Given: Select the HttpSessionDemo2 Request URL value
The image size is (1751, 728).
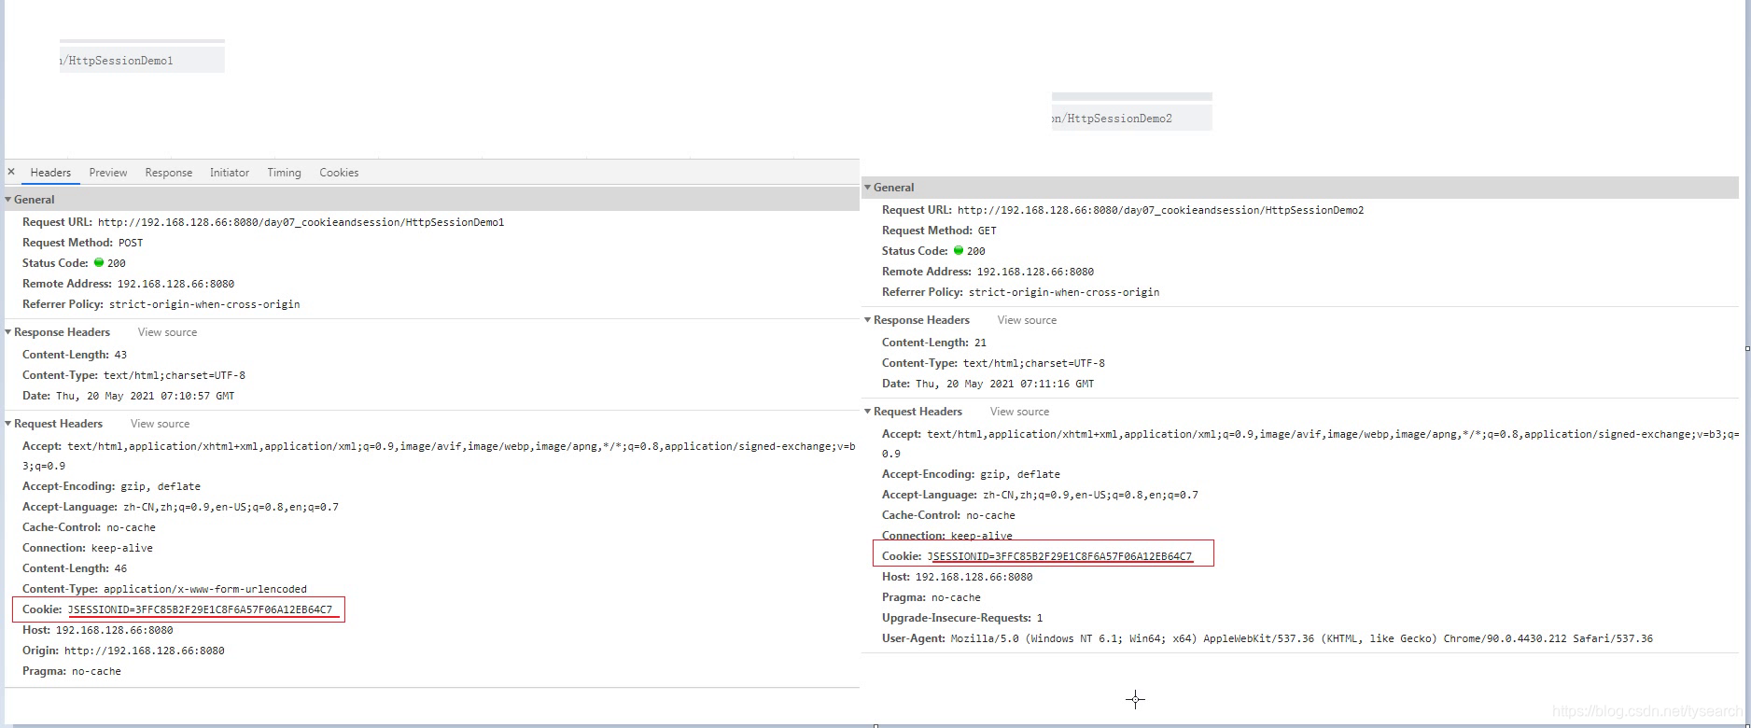Looking at the screenshot, I should 1160,210.
